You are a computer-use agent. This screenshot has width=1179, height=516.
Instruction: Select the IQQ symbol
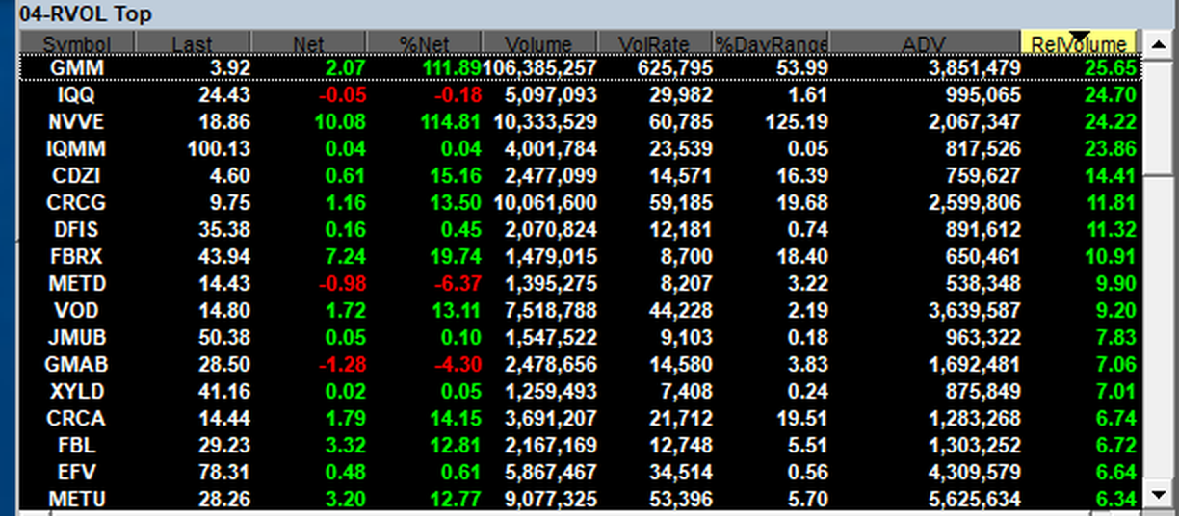tap(77, 95)
